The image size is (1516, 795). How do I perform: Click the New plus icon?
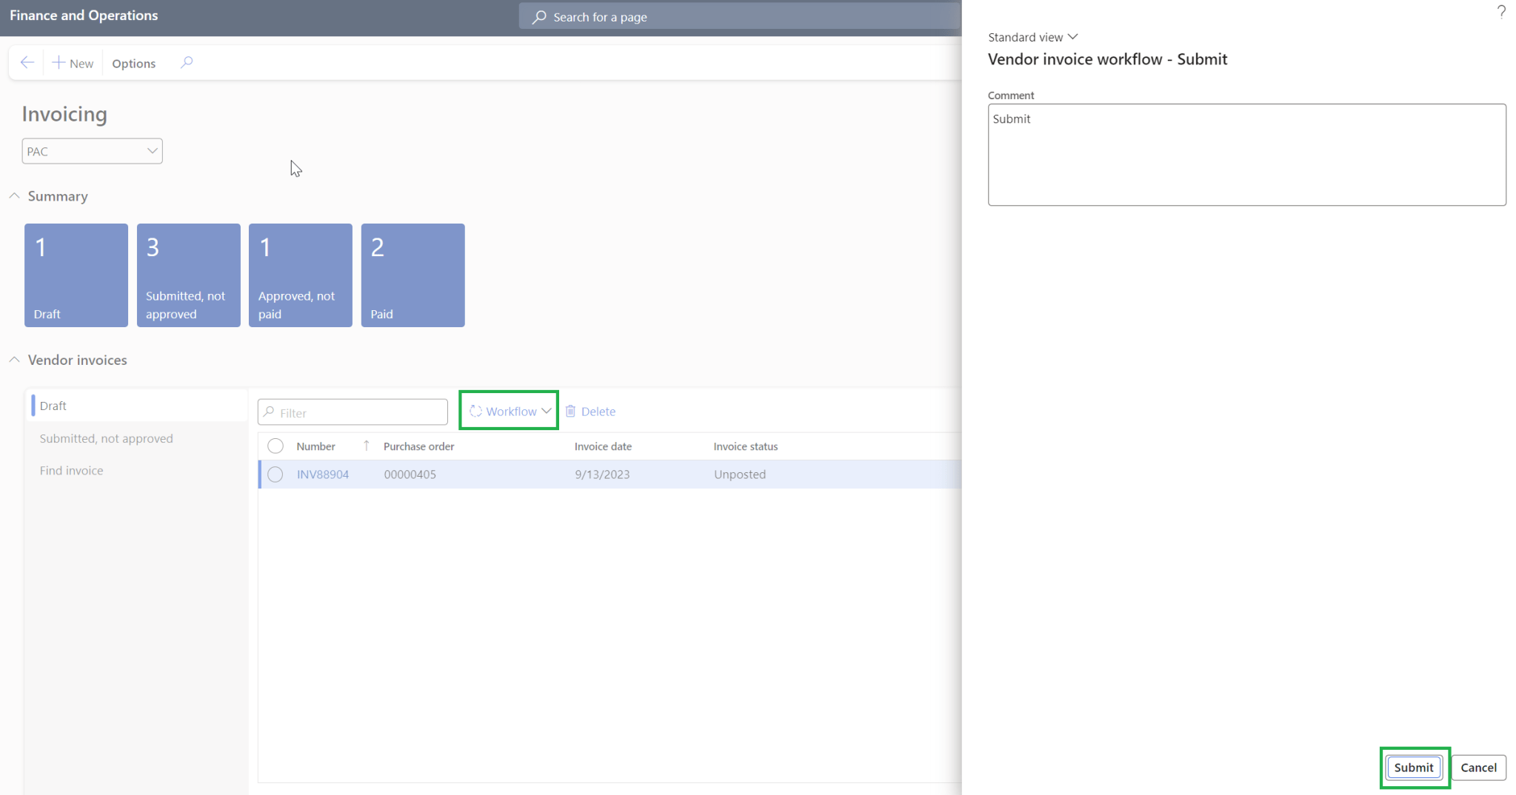[60, 62]
